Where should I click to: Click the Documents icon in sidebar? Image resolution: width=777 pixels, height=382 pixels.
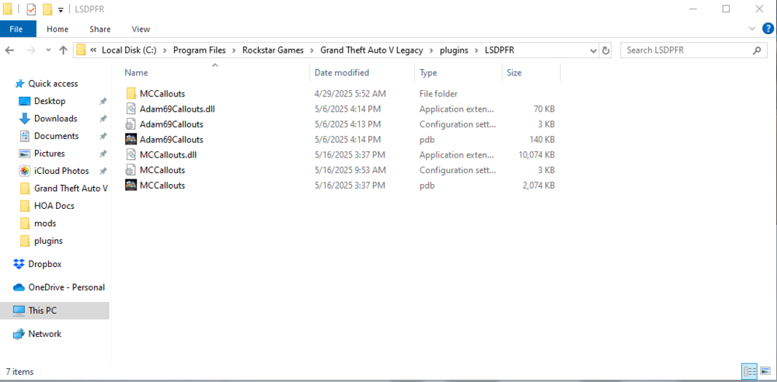[25, 136]
